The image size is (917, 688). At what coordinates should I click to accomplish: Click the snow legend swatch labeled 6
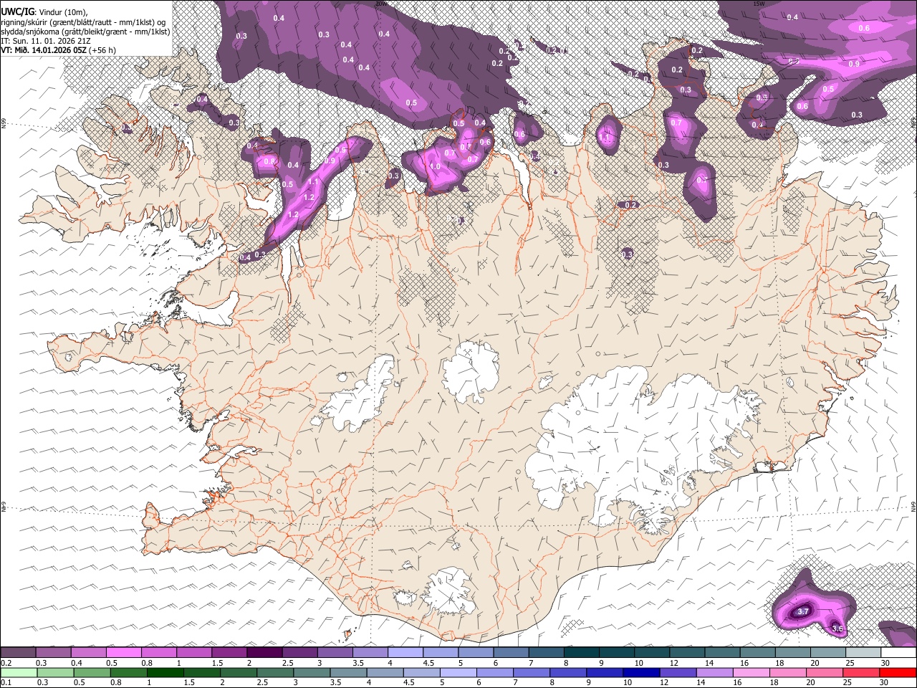click(511, 653)
